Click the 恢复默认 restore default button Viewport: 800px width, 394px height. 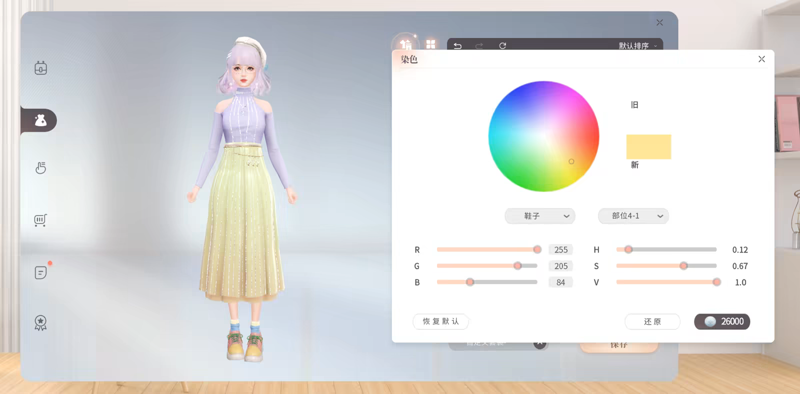[440, 321]
